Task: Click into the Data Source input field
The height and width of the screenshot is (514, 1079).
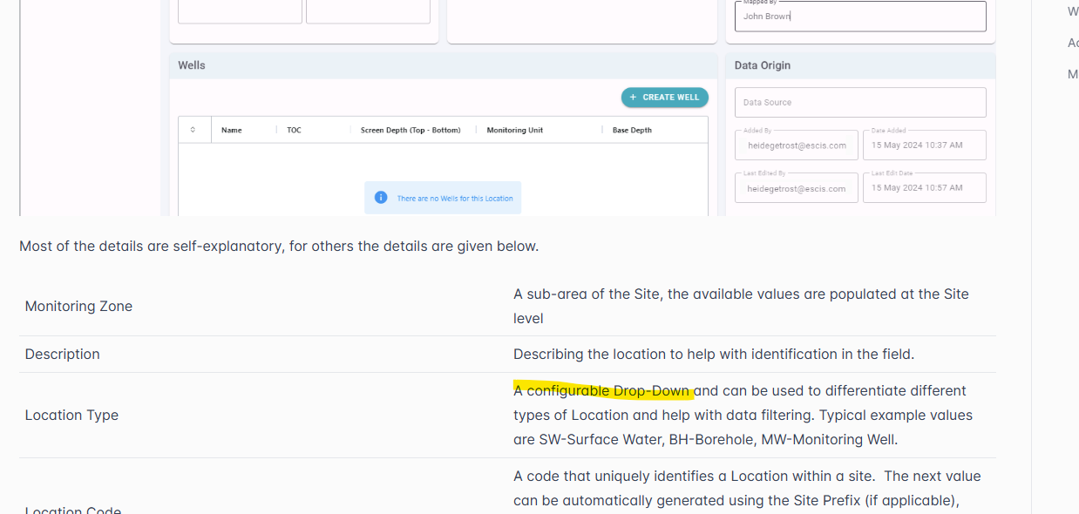Action: point(859,102)
